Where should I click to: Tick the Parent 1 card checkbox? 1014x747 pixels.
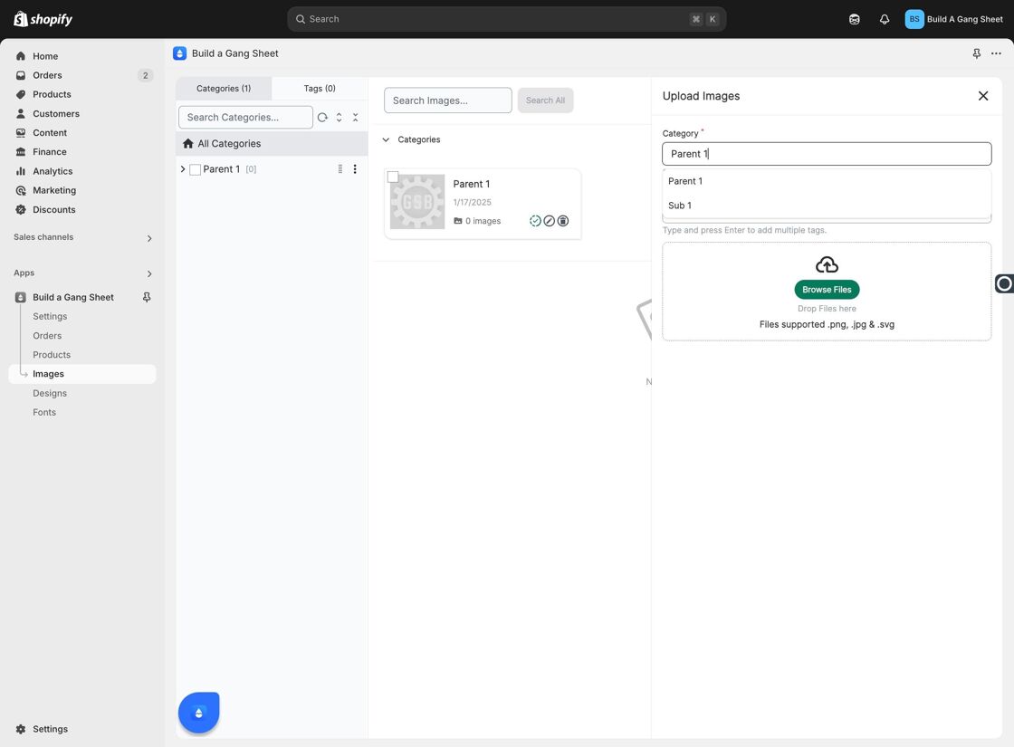coord(393,177)
